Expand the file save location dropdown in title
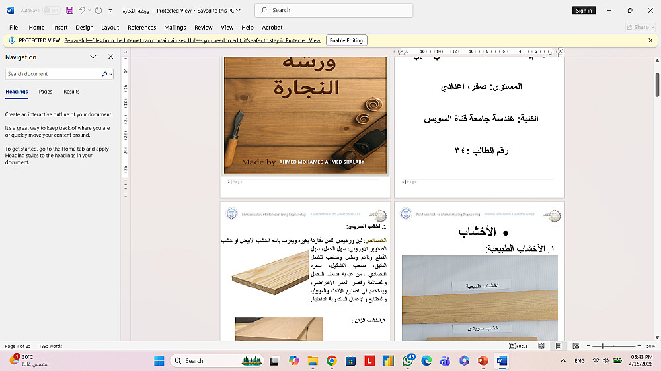The height and width of the screenshot is (371, 661). pyautogui.click(x=238, y=11)
